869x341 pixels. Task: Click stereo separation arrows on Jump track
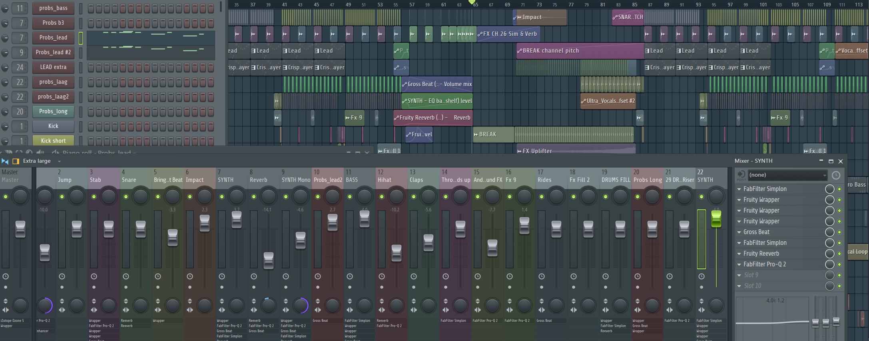62,310
